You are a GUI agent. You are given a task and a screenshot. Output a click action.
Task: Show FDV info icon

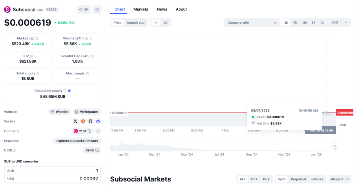pyautogui.click(x=31, y=56)
